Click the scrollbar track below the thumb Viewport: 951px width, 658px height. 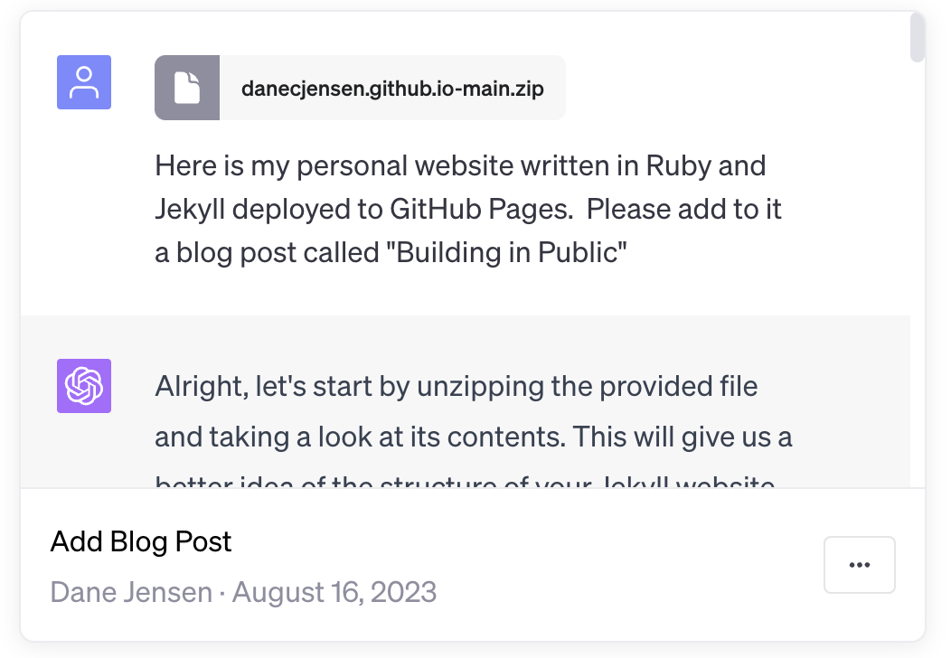917,273
